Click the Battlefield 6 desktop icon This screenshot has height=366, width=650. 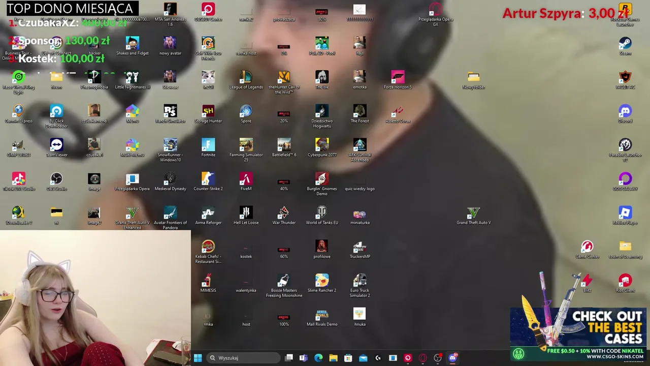coord(284,147)
